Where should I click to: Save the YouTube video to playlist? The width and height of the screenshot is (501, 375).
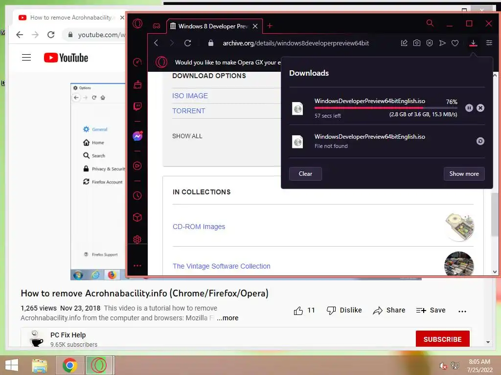point(431,310)
